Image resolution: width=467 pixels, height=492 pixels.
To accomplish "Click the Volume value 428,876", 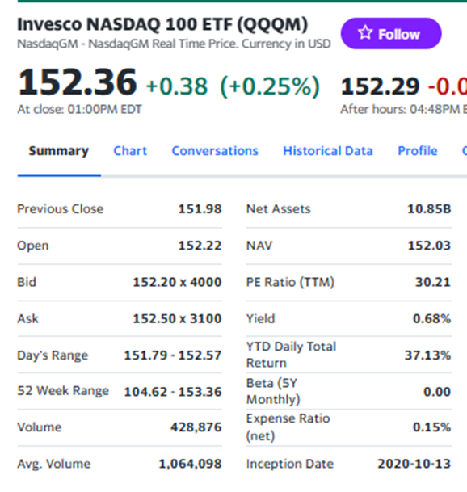I will (196, 427).
